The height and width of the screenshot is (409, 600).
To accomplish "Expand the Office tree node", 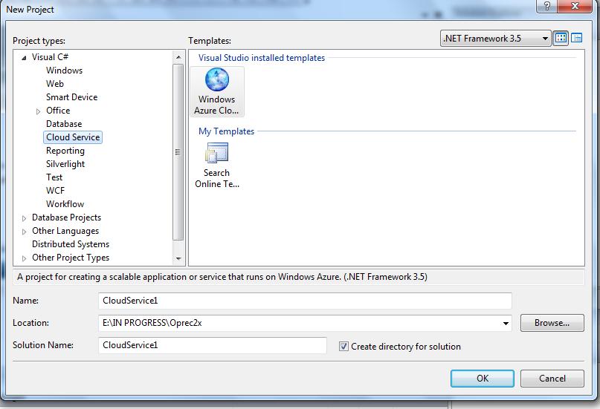I will pos(38,111).
